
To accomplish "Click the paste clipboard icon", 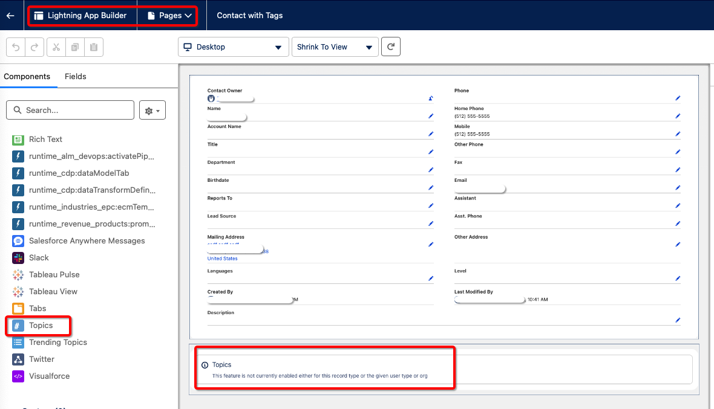I will (x=93, y=47).
